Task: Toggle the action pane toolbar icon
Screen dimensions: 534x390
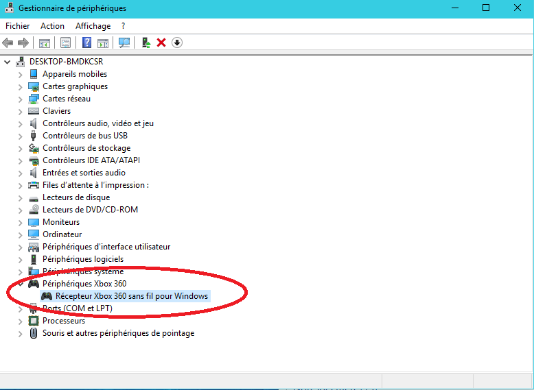Action: 103,43
